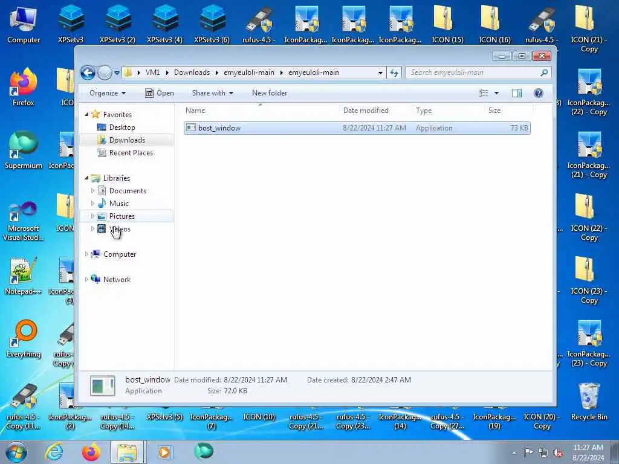This screenshot has width=619, height=464.
Task: Select the ICON (15) zip folder
Action: click(x=447, y=24)
